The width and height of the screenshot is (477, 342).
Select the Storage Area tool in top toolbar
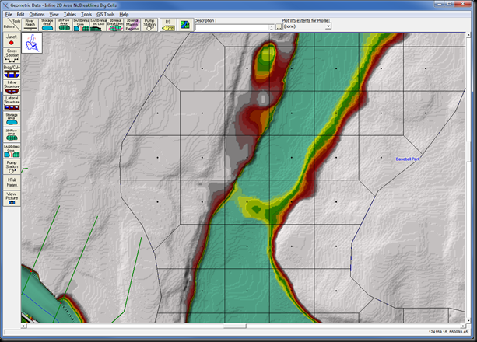coord(47,25)
